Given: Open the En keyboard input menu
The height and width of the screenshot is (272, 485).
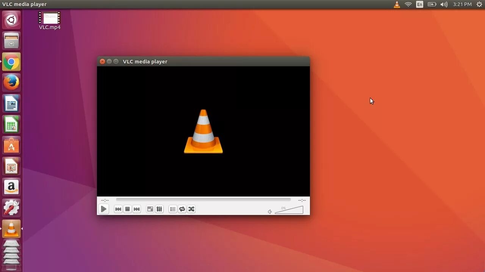Looking at the screenshot, I should click(419, 5).
